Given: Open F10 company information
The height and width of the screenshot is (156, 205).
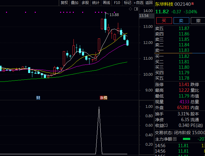Looking at the screenshot, I should click(117, 3).
